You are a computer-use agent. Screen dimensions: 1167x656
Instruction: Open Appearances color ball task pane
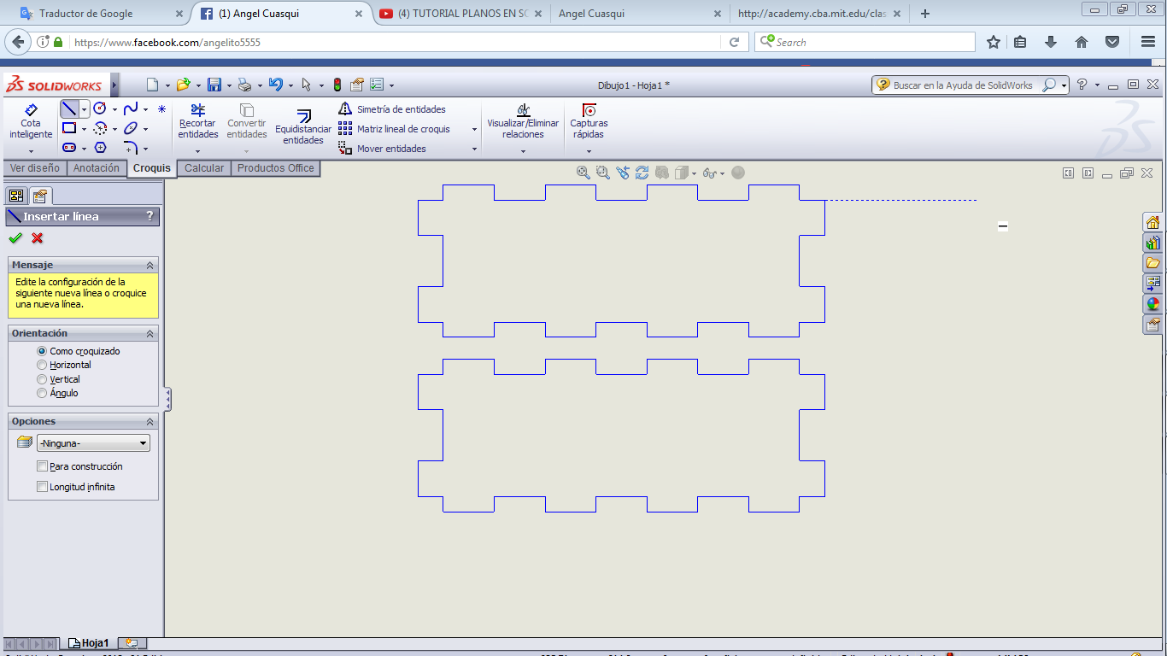point(1152,303)
